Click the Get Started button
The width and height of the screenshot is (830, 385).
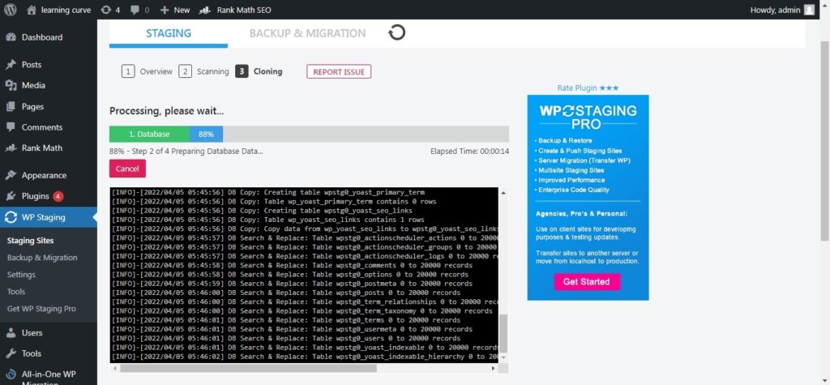[587, 282]
